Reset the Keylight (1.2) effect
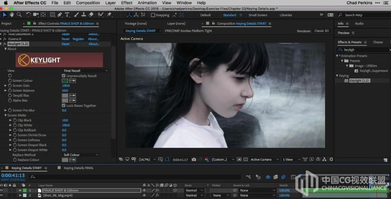391x199 pixels. 65,44
